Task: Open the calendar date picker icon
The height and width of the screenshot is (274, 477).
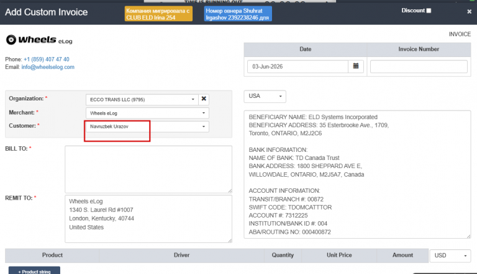Action: 356,66
